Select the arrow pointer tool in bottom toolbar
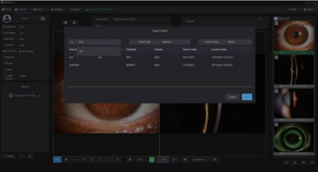The image size is (318, 172). click(57, 160)
